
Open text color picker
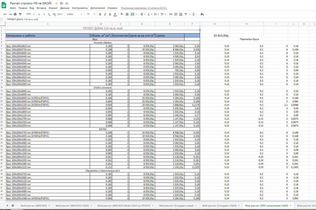(115, 14)
